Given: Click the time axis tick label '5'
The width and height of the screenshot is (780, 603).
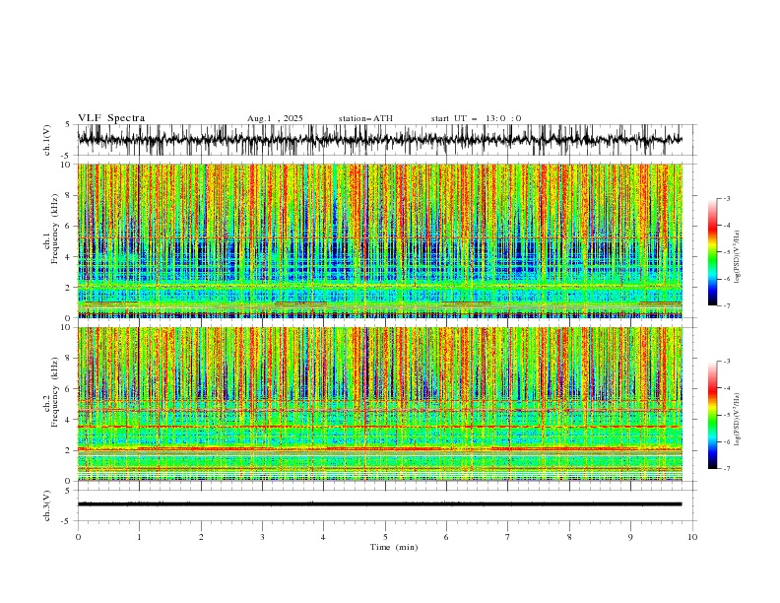Looking at the screenshot, I should coord(385,537).
